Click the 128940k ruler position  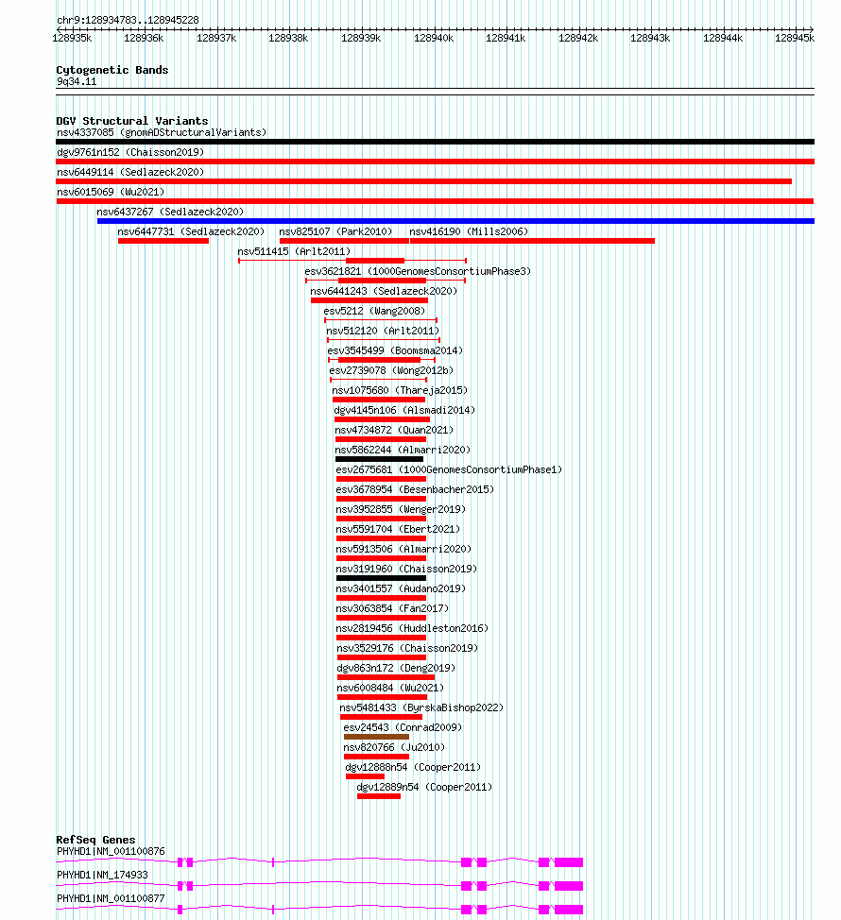point(434,38)
